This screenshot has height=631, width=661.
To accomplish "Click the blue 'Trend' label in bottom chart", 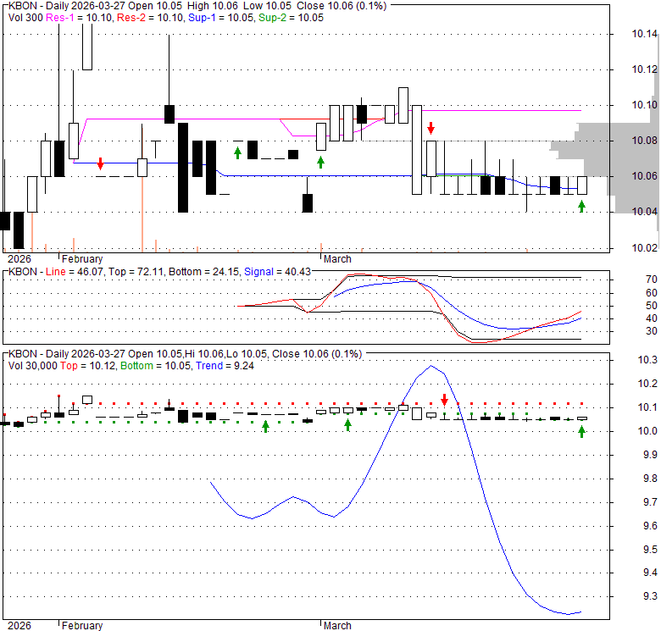I will click(x=209, y=366).
